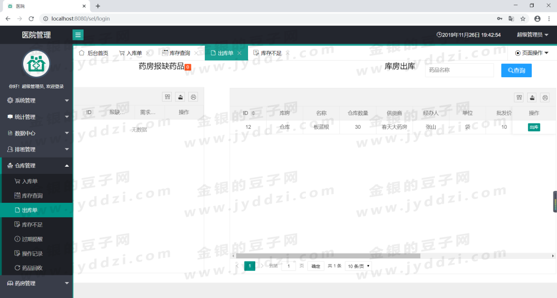The height and width of the screenshot is (298, 557).
Task: Print the left table icon
Action: [193, 97]
